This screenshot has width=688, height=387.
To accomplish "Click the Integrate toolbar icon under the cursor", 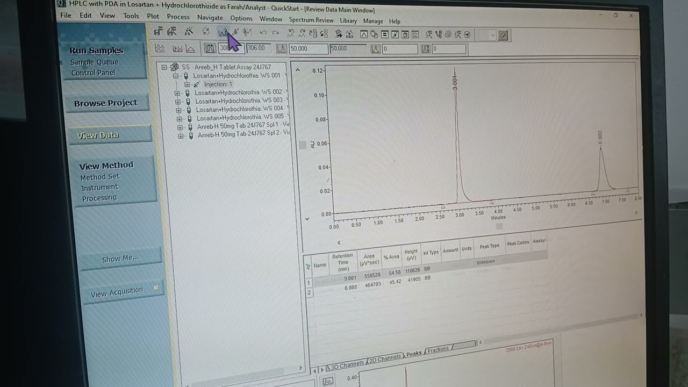I will click(x=223, y=32).
